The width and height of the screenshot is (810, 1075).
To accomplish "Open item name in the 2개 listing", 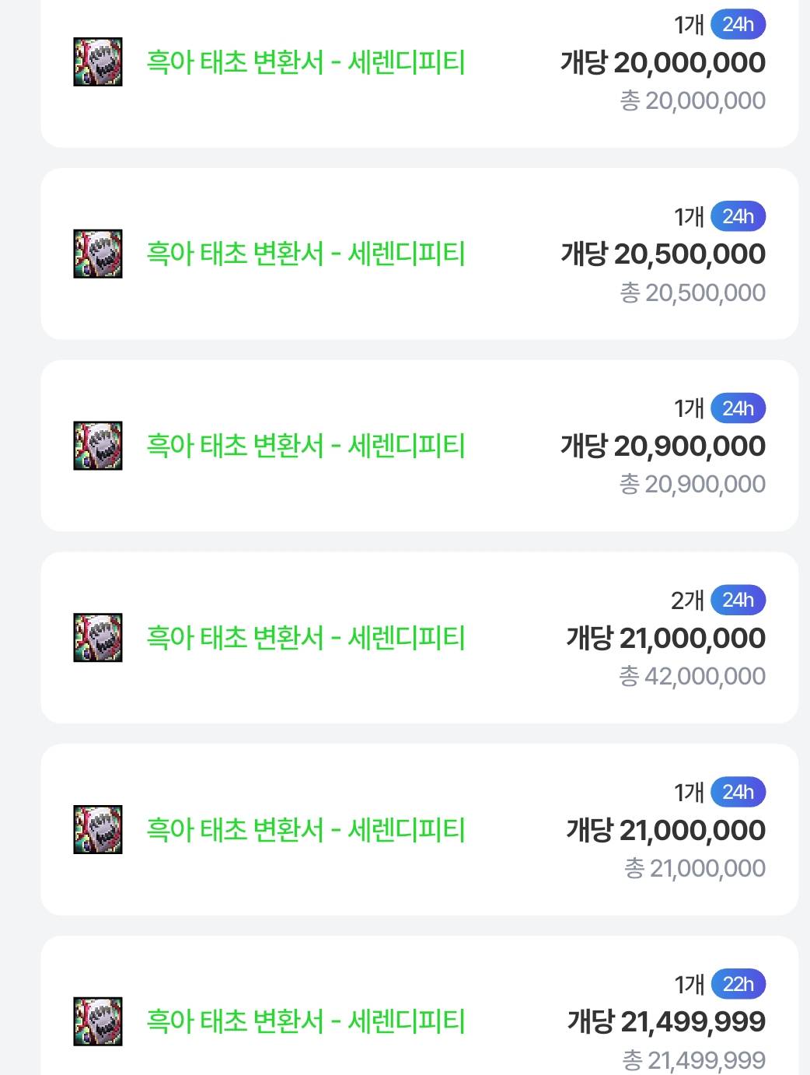I will point(305,638).
